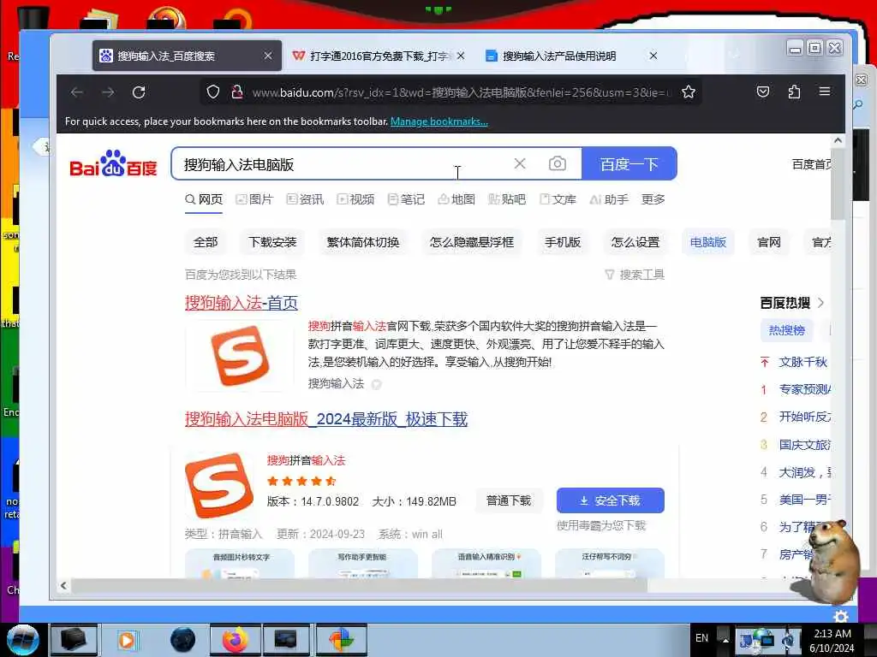
Task: Close the 打字通2016 tab
Action: click(x=460, y=56)
